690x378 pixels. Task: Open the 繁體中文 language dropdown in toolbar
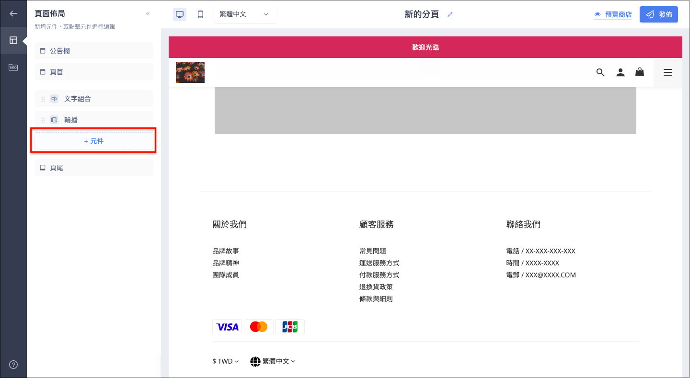coord(245,14)
